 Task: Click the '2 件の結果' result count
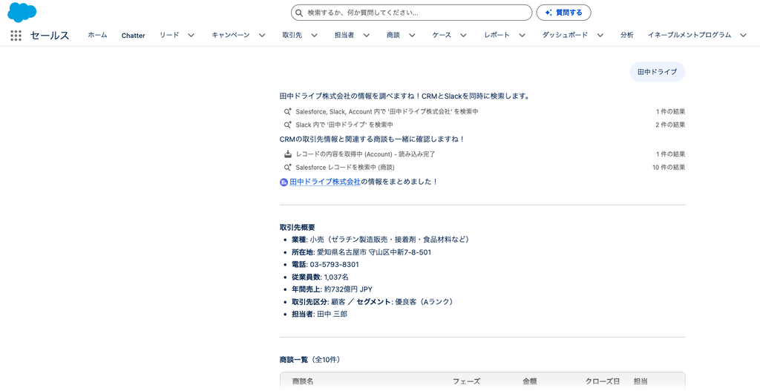pos(670,125)
